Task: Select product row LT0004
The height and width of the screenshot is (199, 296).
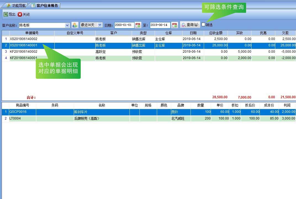Action: point(149,118)
